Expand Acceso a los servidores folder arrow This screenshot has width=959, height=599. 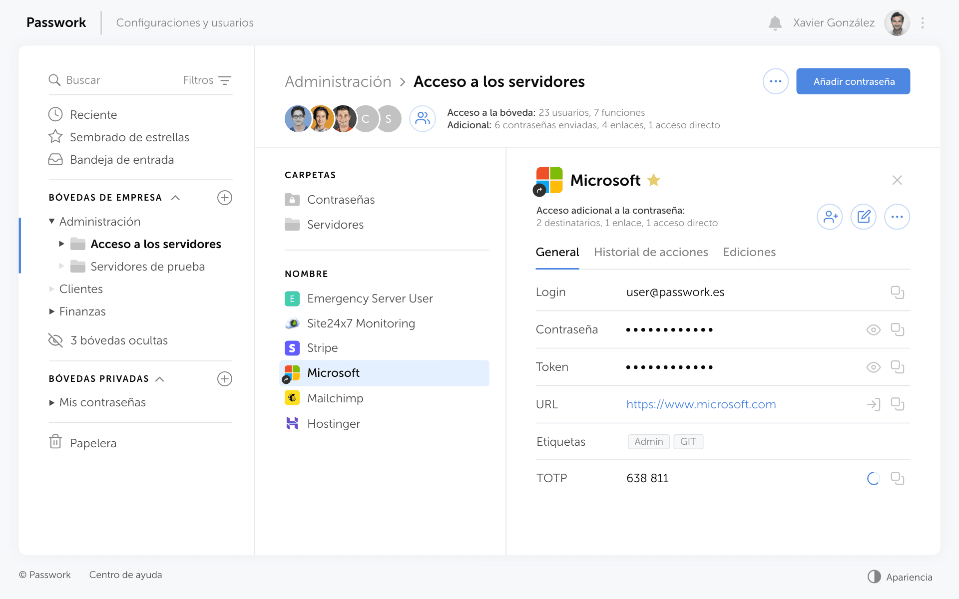(x=61, y=244)
